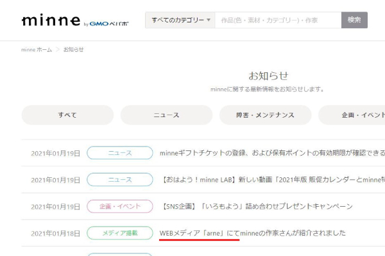Open the minneギフトチケットの登録 news article
The height and width of the screenshot is (256, 385).
coord(272,153)
